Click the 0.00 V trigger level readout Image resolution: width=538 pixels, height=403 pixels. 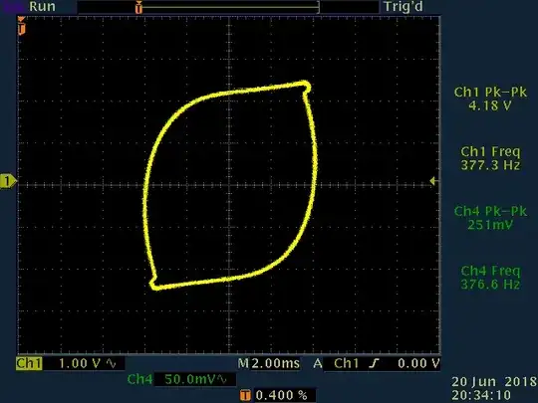(x=418, y=363)
